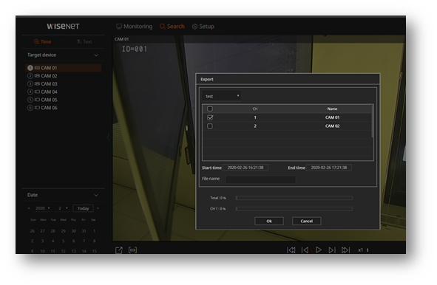Select CAM 01 in device list
This screenshot has height=285, width=437.
pyautogui.click(x=64, y=68)
